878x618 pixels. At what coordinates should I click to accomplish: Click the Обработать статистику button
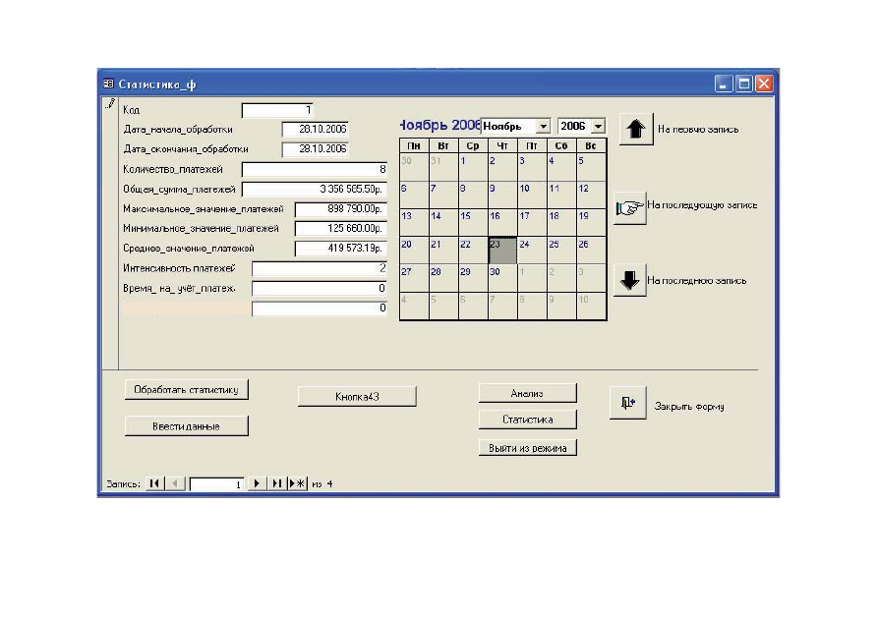[187, 390]
